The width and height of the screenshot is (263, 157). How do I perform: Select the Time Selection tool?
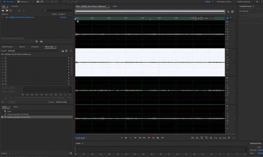tap(60, 2)
